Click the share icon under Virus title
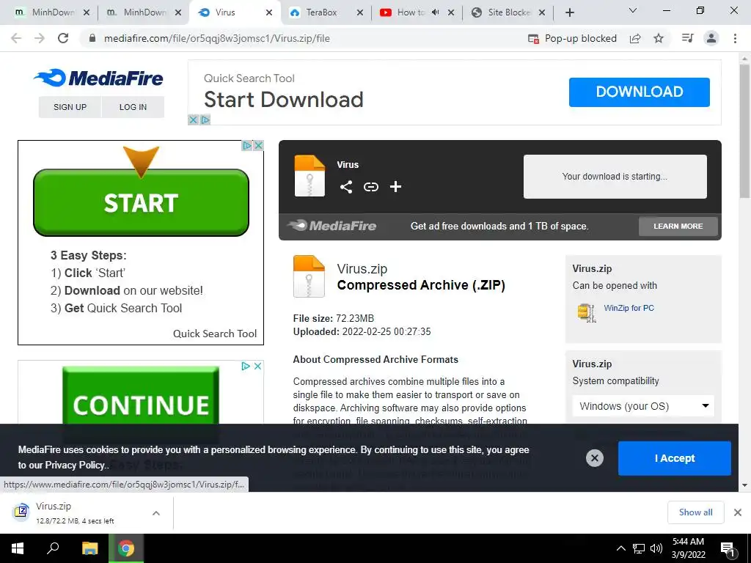 [x=346, y=187]
